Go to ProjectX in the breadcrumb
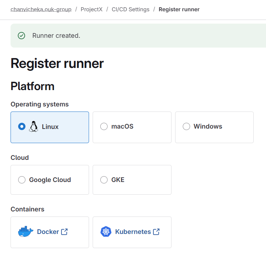This screenshot has width=266, height=259. (92, 9)
